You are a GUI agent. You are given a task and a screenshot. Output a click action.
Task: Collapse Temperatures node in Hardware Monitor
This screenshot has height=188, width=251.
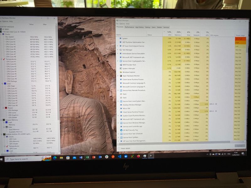point(2,59)
